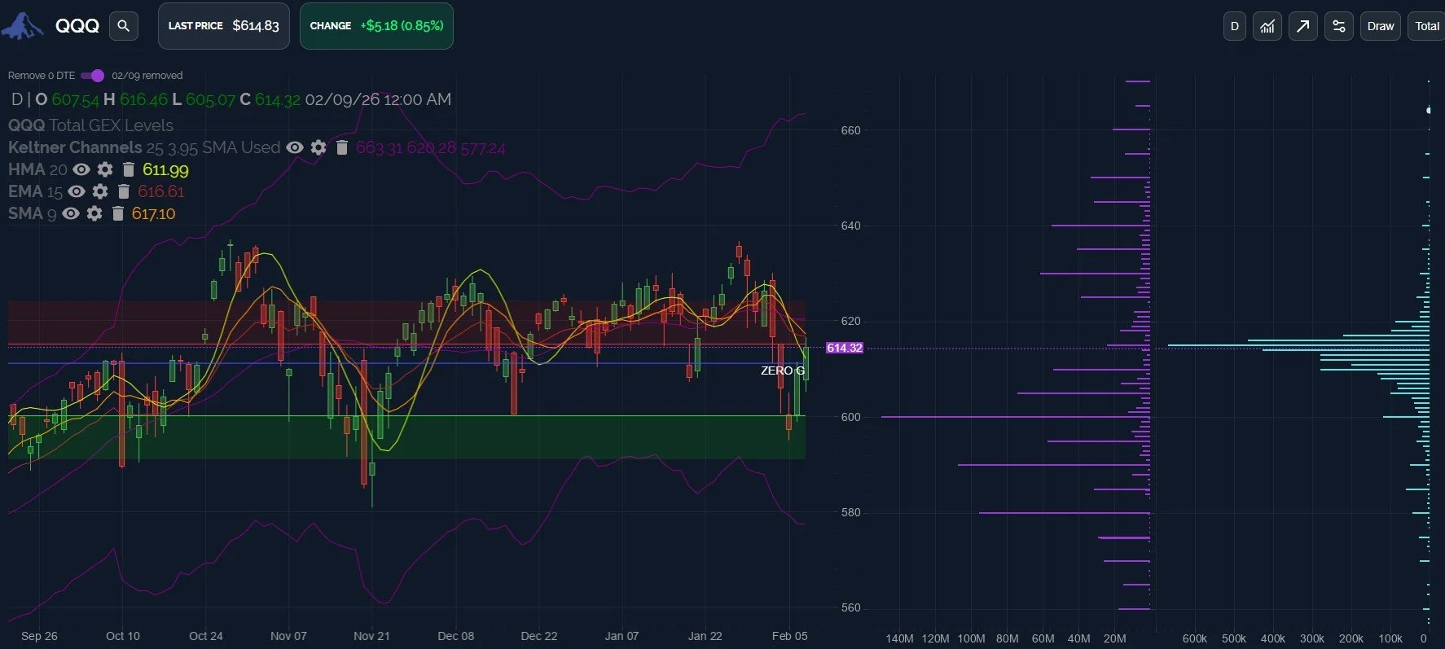
Task: Click the HMA value 611.99
Action: click(165, 169)
